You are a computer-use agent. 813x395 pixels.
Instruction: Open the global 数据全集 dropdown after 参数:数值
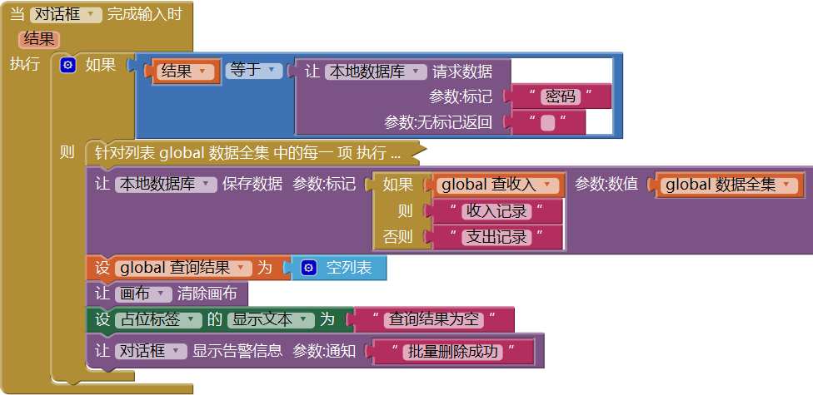[x=729, y=185]
